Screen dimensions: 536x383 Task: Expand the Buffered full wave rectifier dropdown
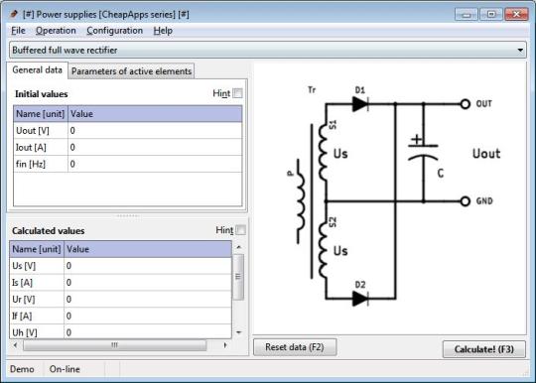520,51
